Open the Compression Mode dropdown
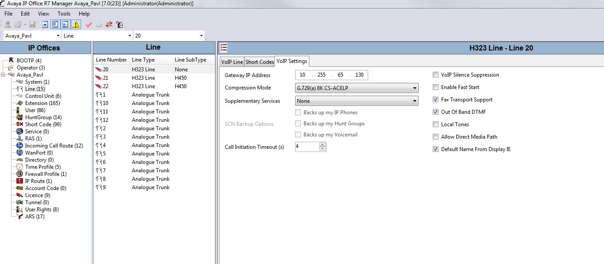This screenshot has height=264, width=604. tap(357, 88)
